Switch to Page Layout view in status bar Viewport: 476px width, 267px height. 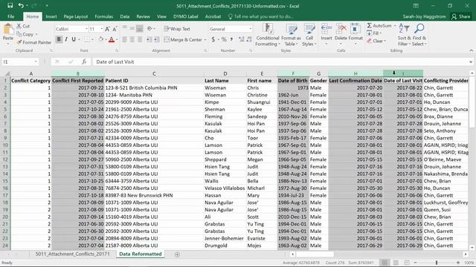click(396, 263)
